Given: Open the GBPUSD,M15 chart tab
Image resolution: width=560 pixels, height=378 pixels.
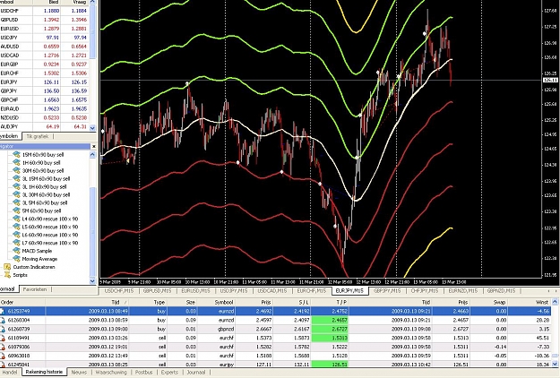Looking at the screenshot, I should coord(157,291).
